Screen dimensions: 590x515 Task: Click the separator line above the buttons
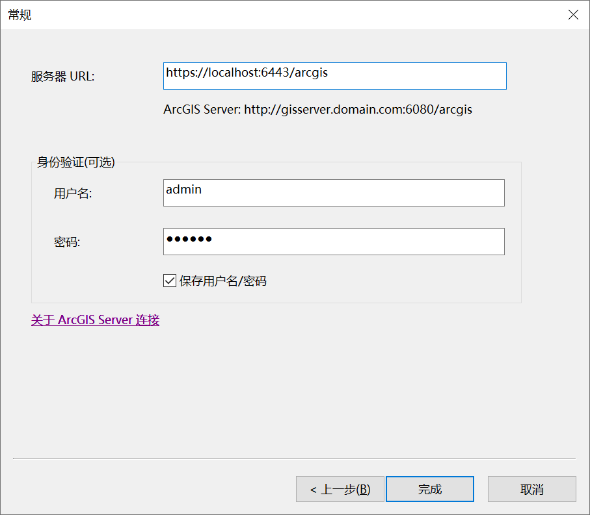[x=294, y=458]
